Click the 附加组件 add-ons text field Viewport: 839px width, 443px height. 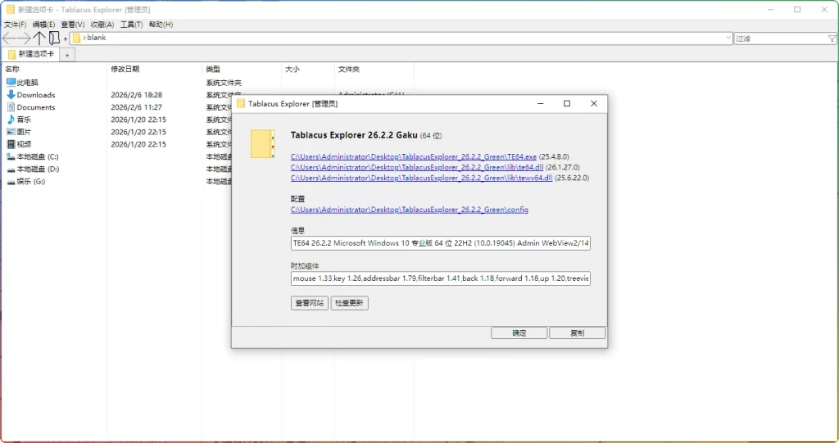[440, 278]
